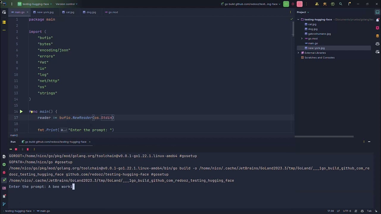Open Copilot Chat icon on right stripe
Screen dimensions: 381x214
point(377,51)
